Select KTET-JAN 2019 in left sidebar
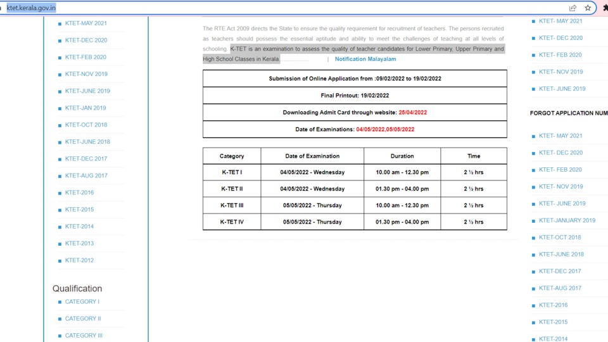The image size is (608, 342). (85, 108)
